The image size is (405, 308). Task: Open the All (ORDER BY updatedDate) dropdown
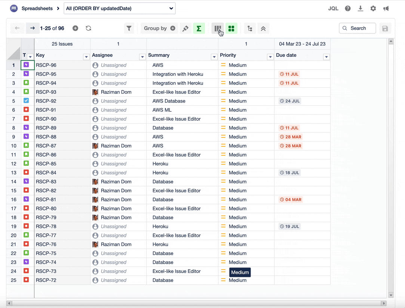coord(120,8)
